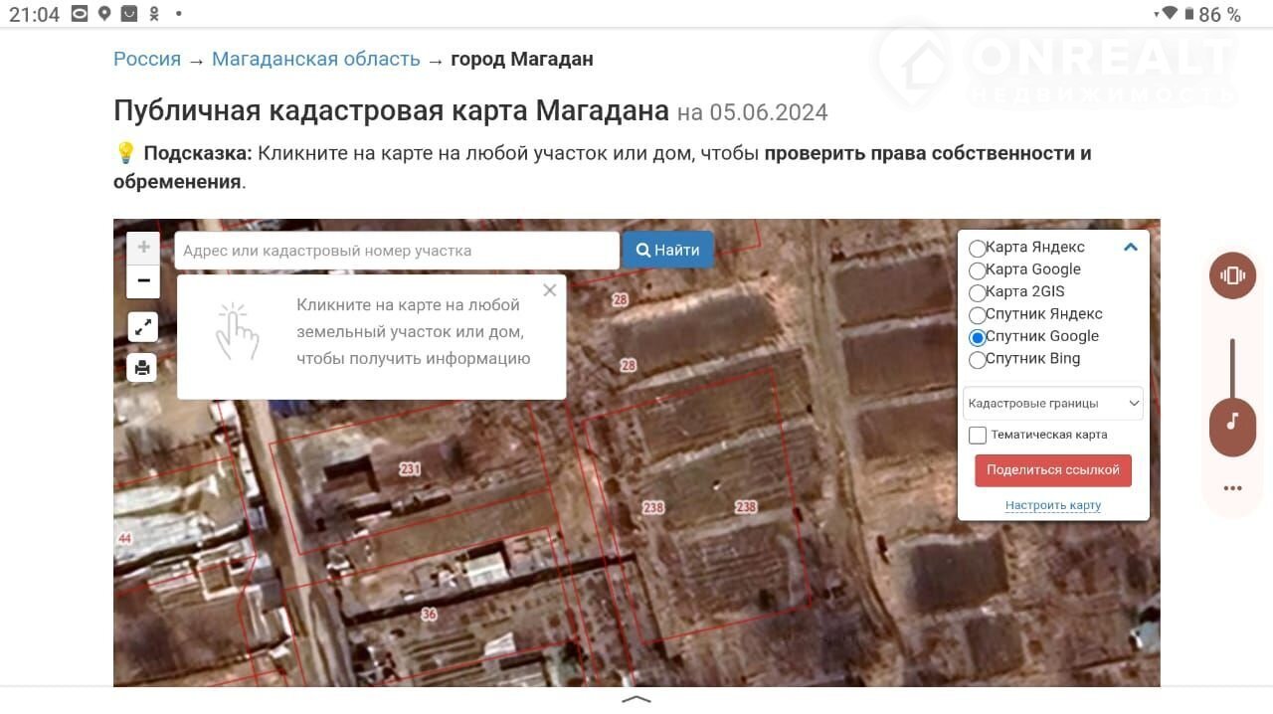Open the Россия breadcrumb link
Screen dimensions: 1273x714
[x=147, y=59]
